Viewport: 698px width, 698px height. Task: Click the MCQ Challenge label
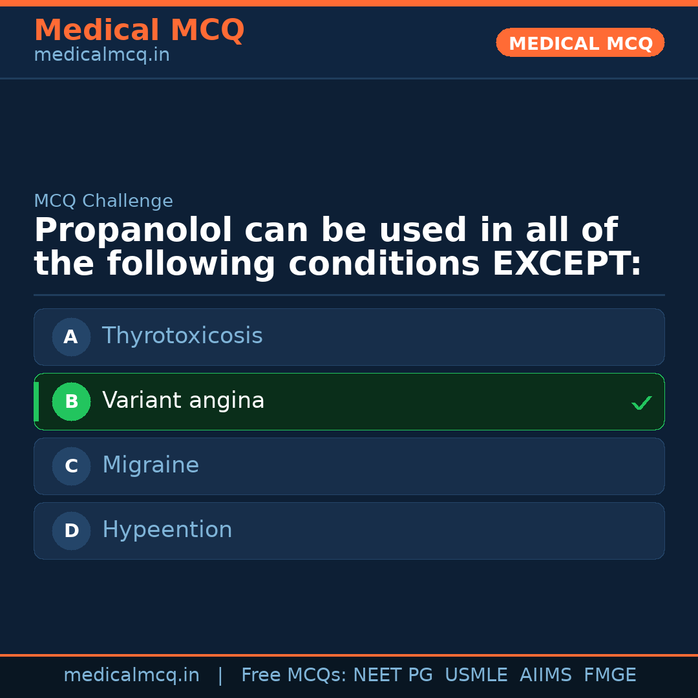(103, 201)
